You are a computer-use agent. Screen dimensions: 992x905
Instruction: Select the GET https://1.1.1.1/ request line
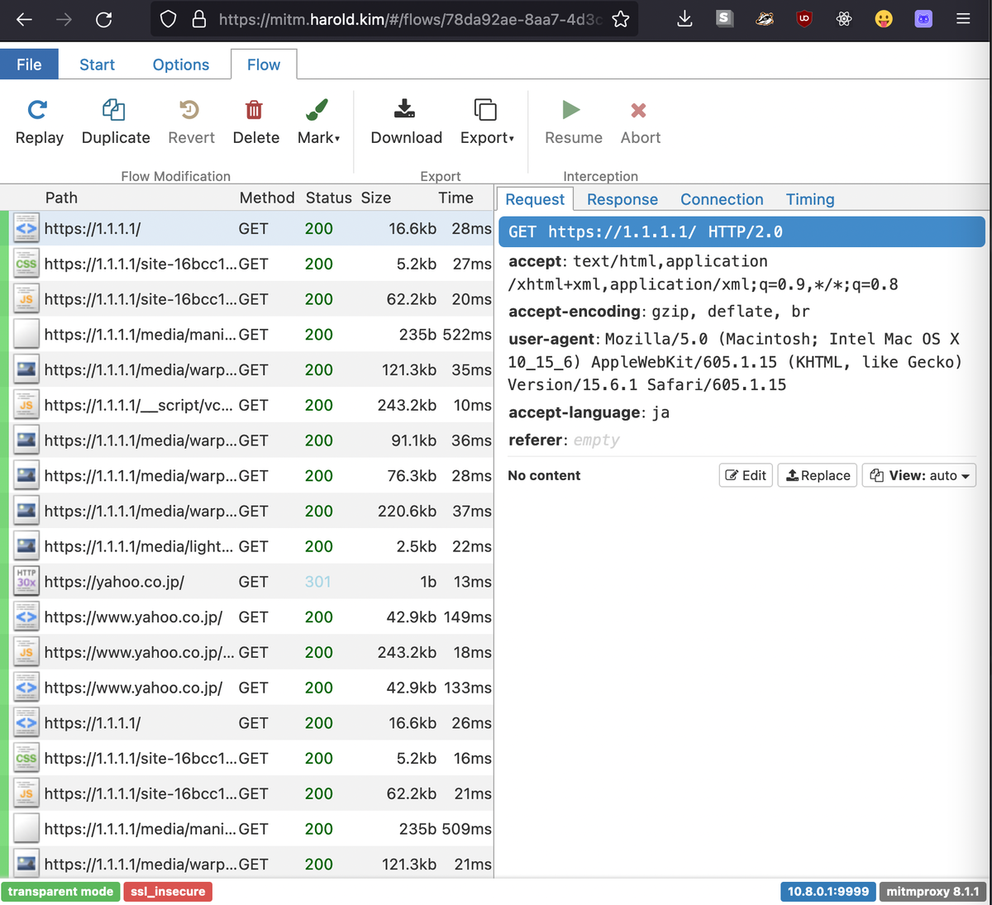(742, 232)
